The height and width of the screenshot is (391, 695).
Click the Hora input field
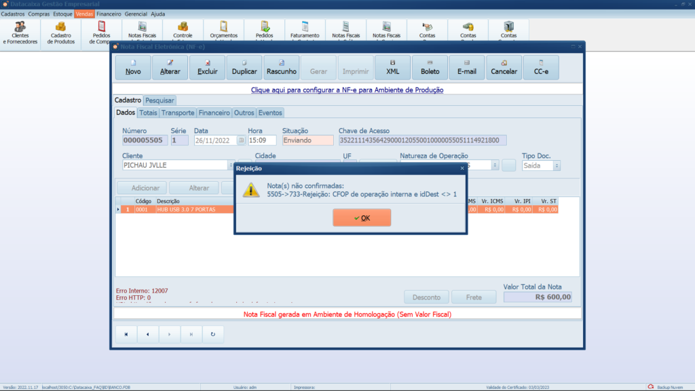point(262,141)
